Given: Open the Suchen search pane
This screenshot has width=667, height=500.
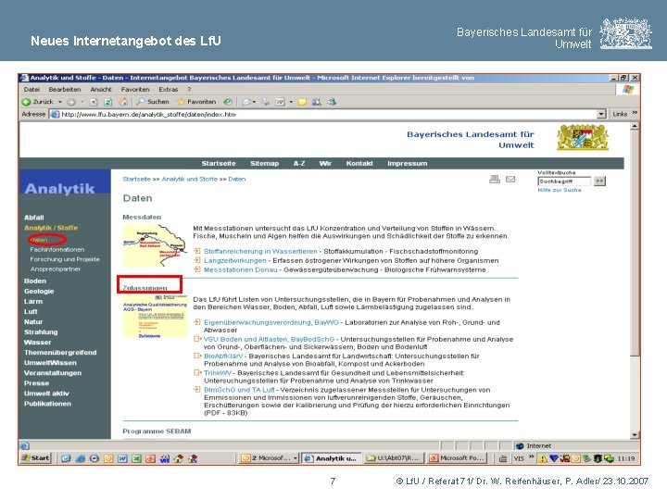Looking at the screenshot, I should [152, 102].
